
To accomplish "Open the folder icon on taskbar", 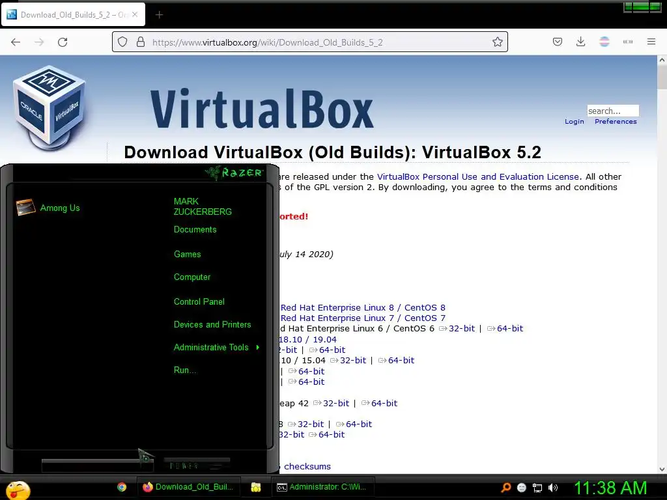I will (x=255, y=487).
